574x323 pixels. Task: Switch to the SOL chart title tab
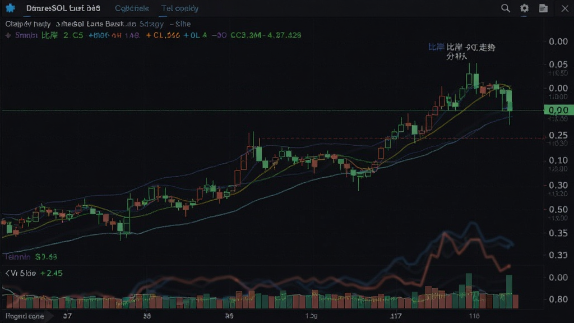click(x=63, y=8)
